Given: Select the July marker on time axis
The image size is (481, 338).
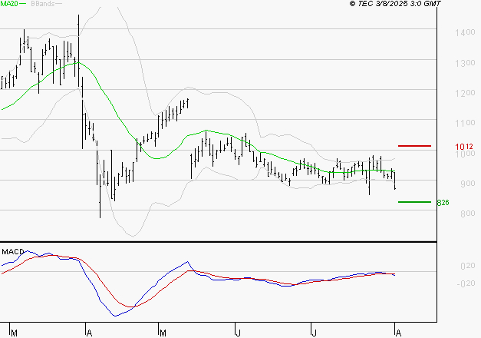Looking at the screenshot, I should tap(315, 332).
